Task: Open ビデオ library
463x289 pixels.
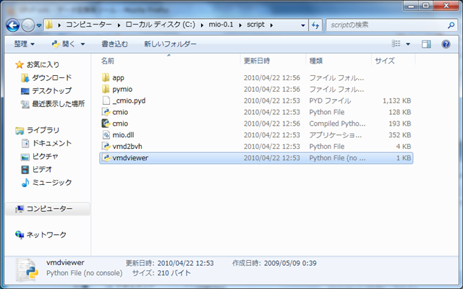Action: [42, 169]
